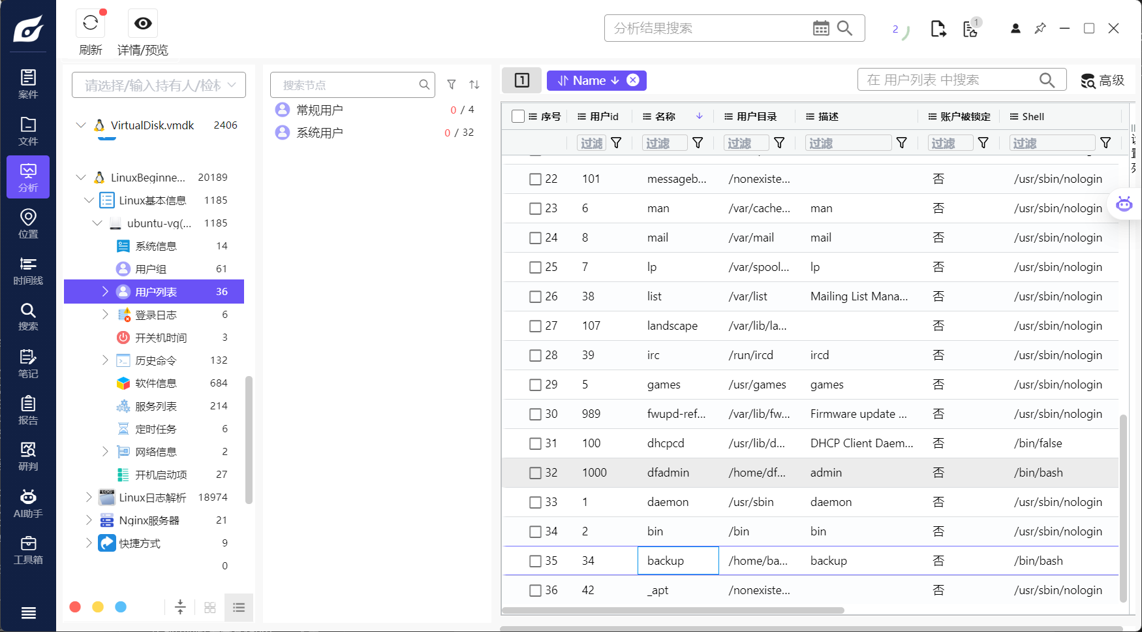The image size is (1142, 632).
Task: Click the page 1 layout button
Action: (x=521, y=80)
